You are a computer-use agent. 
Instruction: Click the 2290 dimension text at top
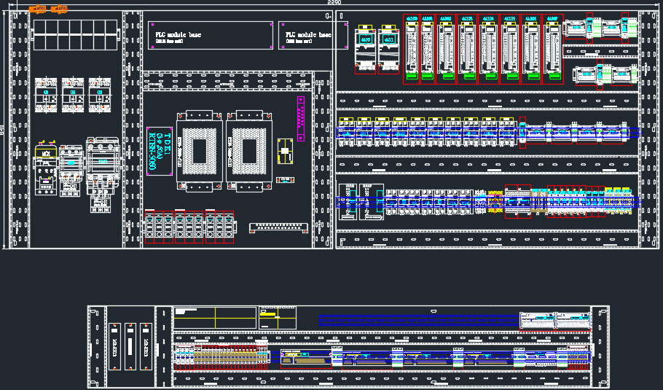click(x=334, y=4)
